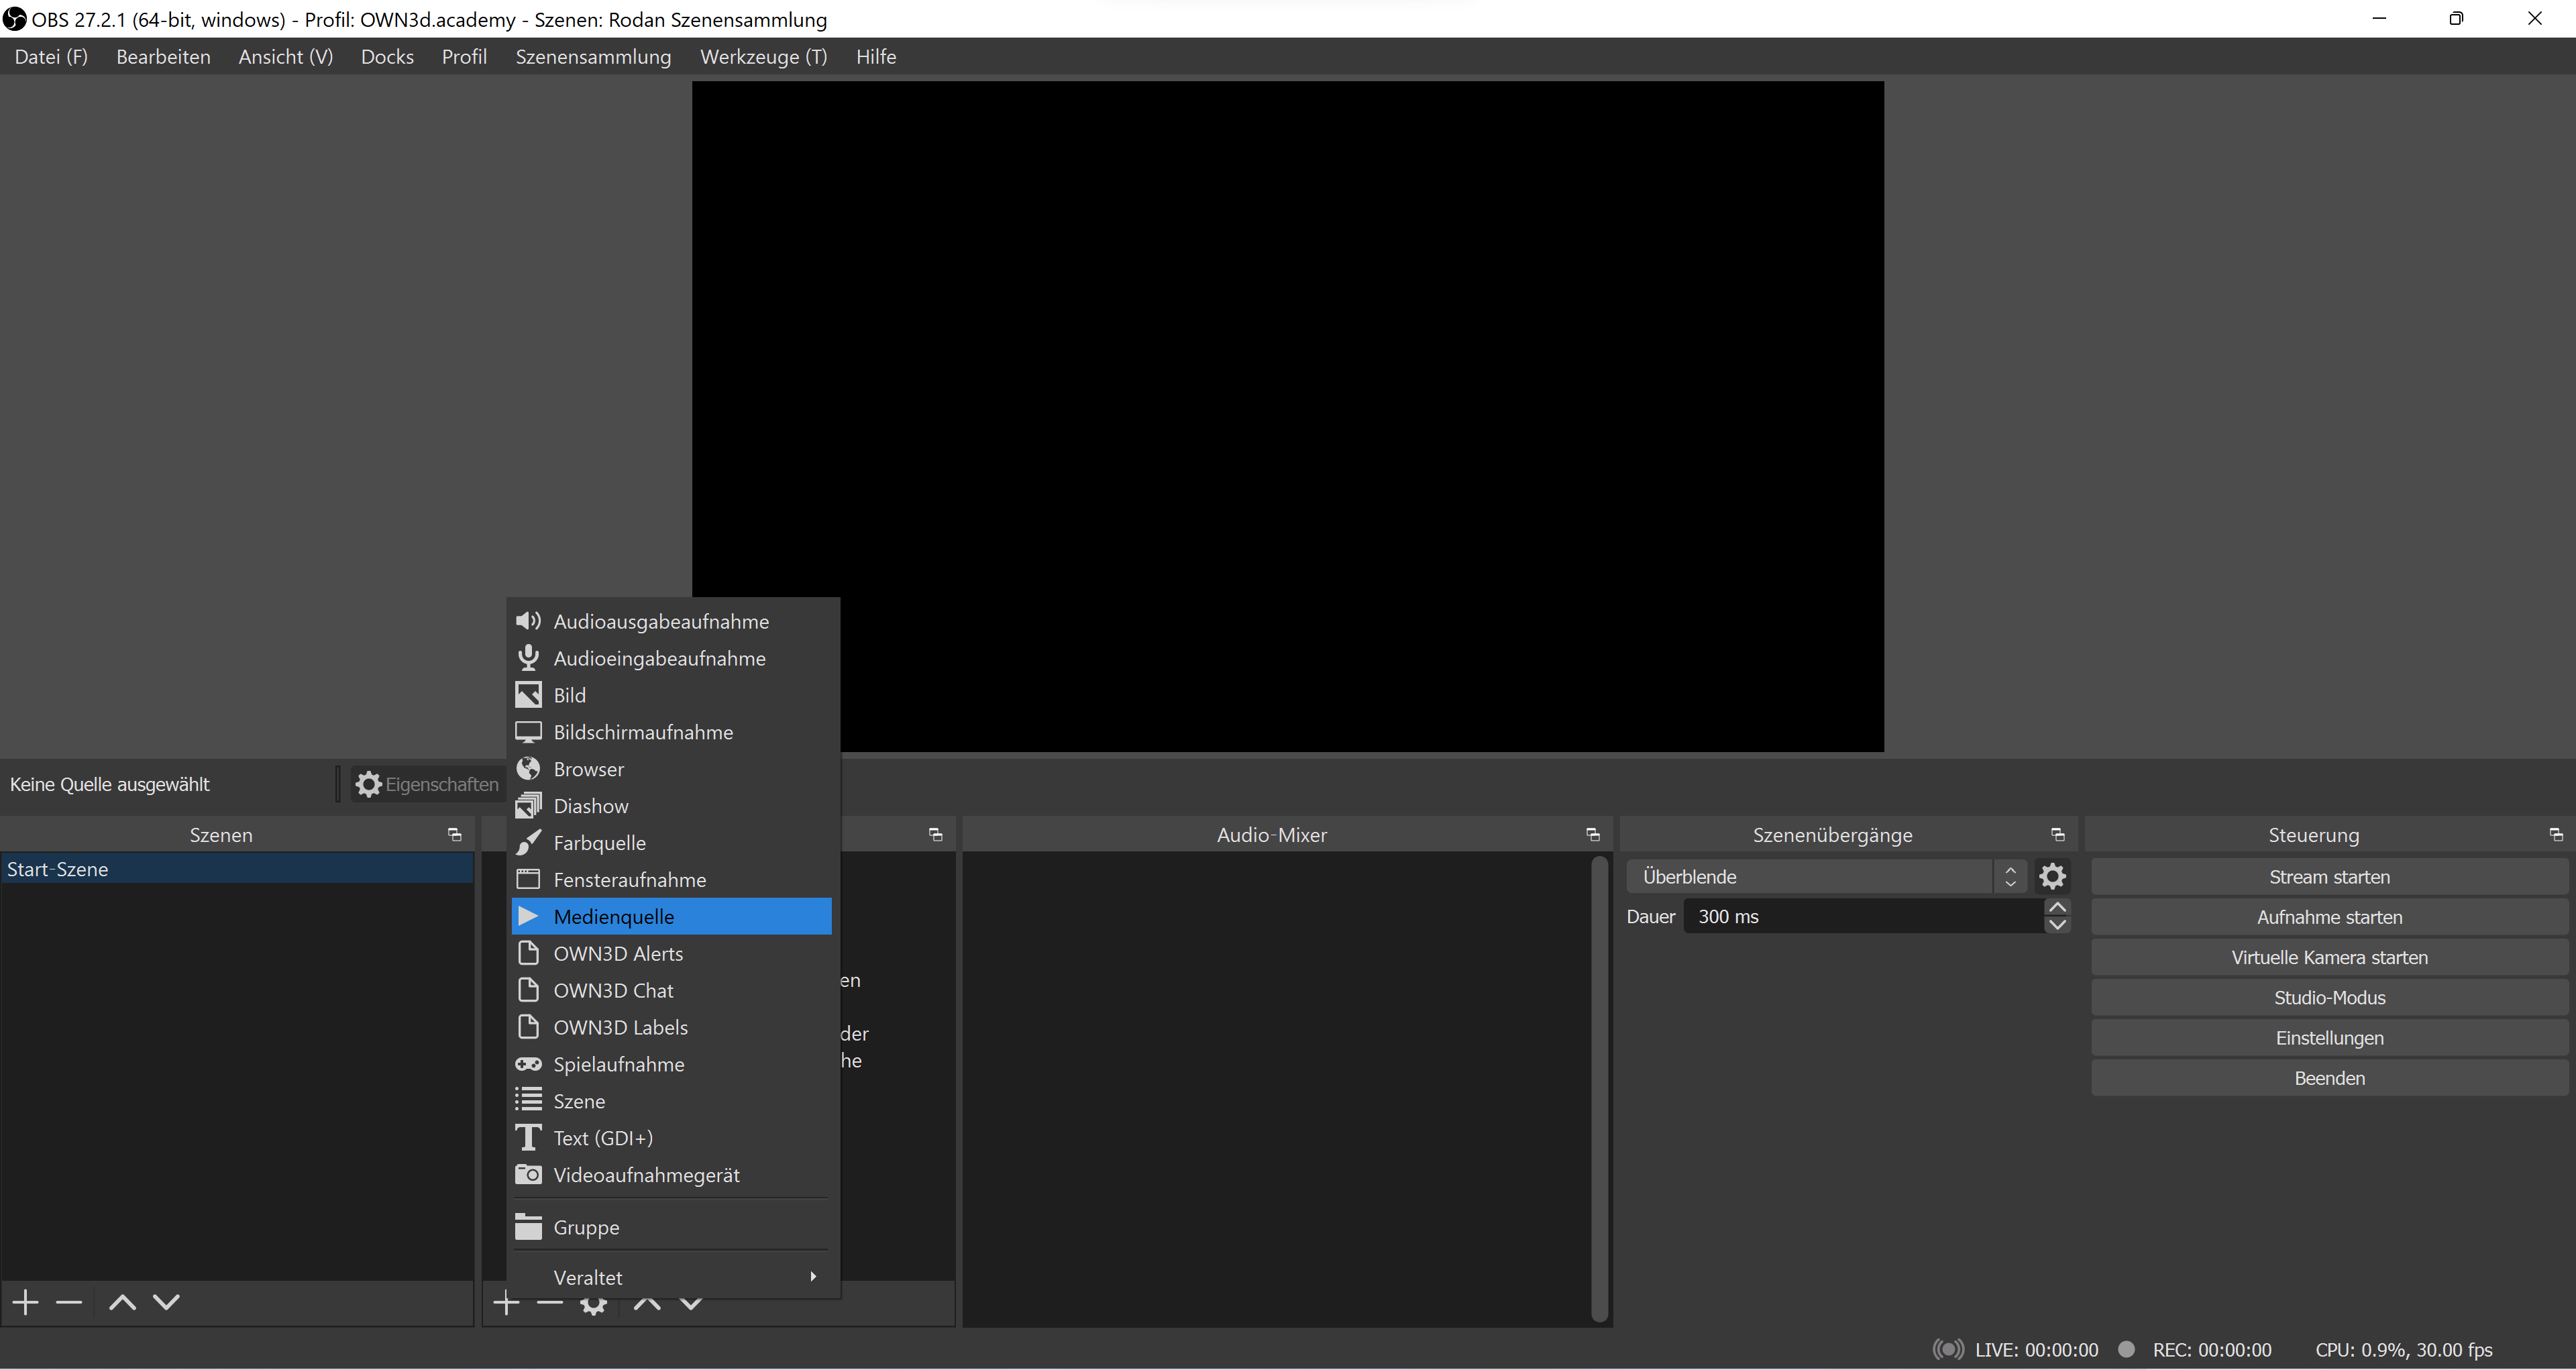This screenshot has height=1370, width=2576.
Task: Remove the selected scene using the minus icon
Action: pos(68,1302)
